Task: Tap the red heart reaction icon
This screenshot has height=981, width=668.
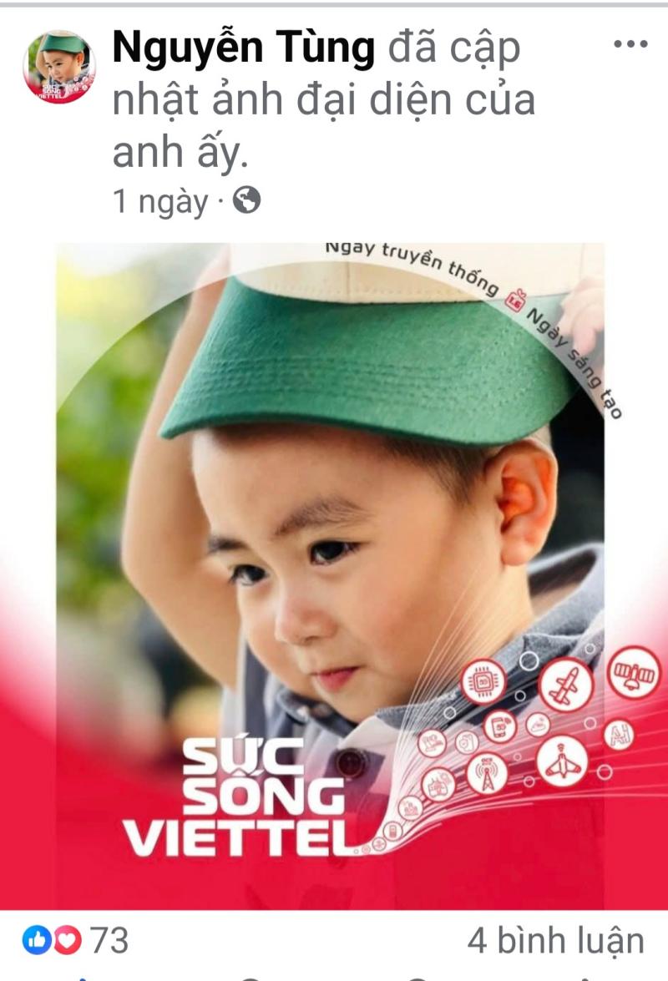Action: [66, 940]
